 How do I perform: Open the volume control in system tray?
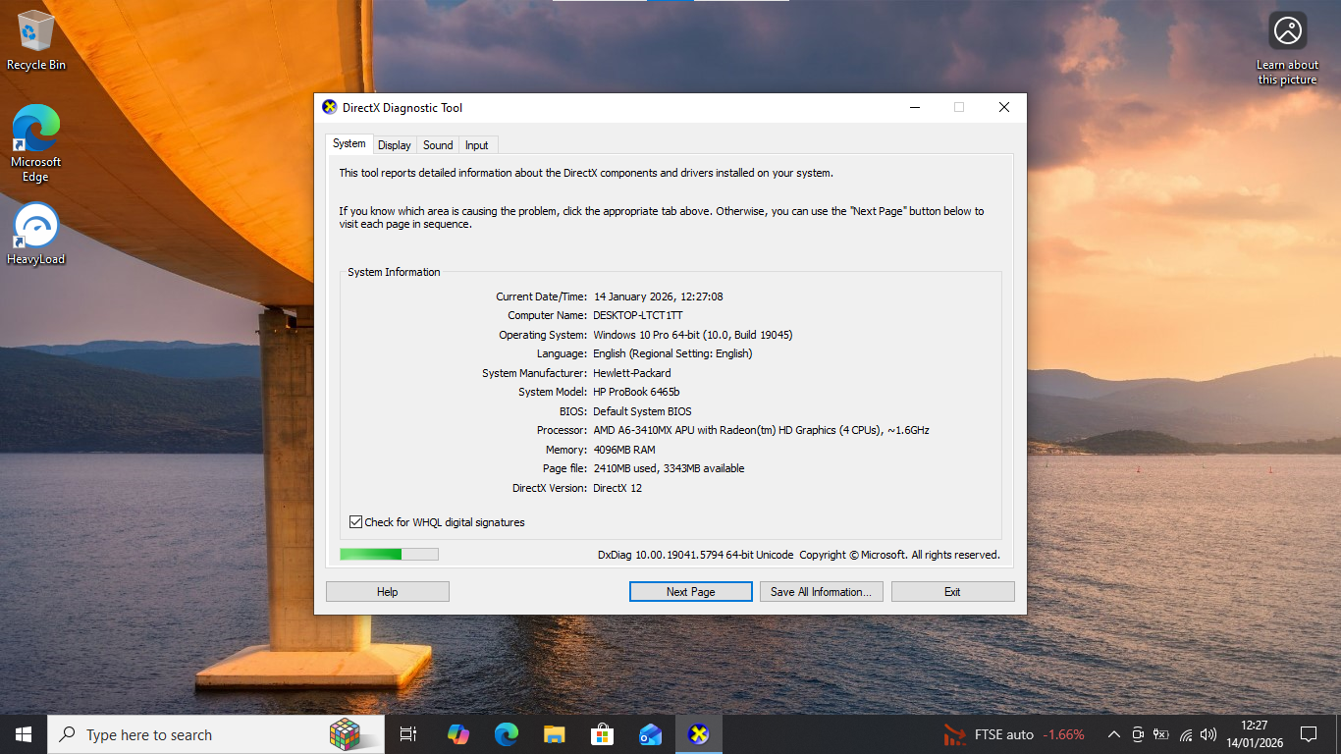point(1208,734)
